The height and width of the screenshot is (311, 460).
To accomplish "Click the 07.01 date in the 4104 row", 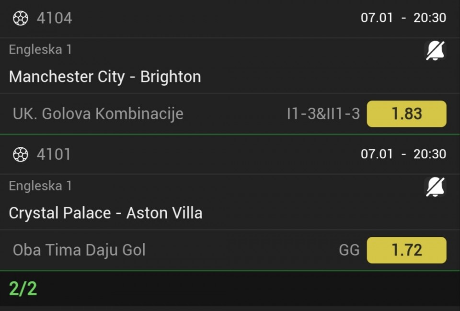I will pyautogui.click(x=377, y=18).
